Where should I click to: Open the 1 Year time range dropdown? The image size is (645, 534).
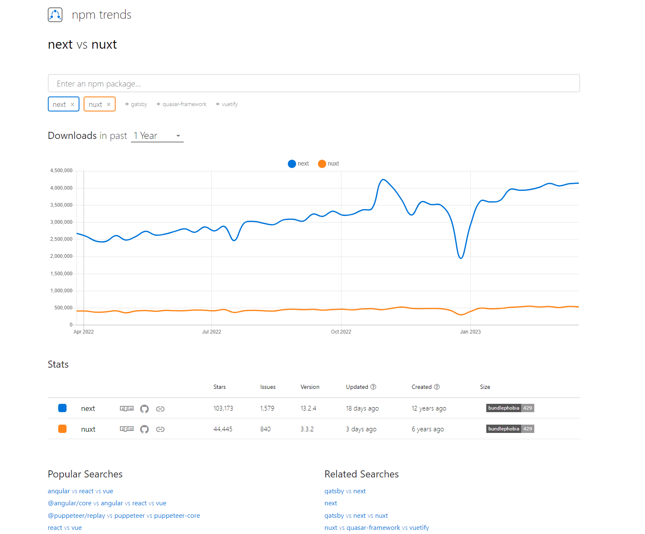click(x=157, y=136)
